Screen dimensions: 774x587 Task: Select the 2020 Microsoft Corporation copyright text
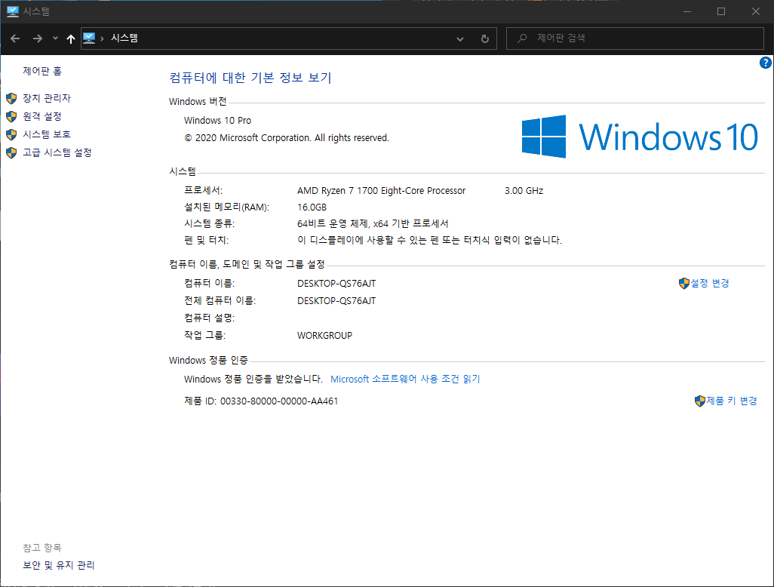click(x=287, y=138)
